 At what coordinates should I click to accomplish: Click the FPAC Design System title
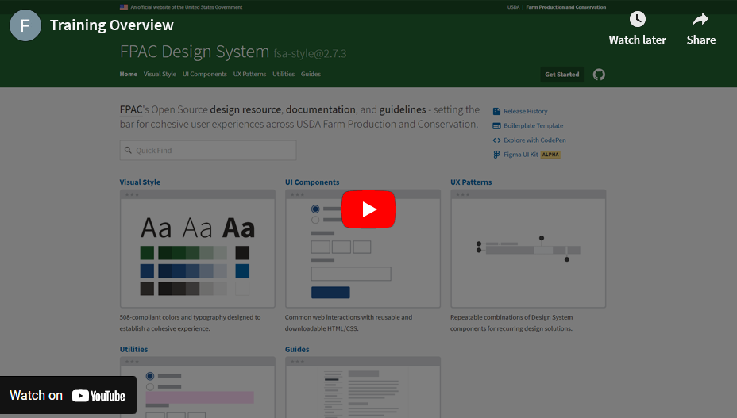(x=194, y=52)
